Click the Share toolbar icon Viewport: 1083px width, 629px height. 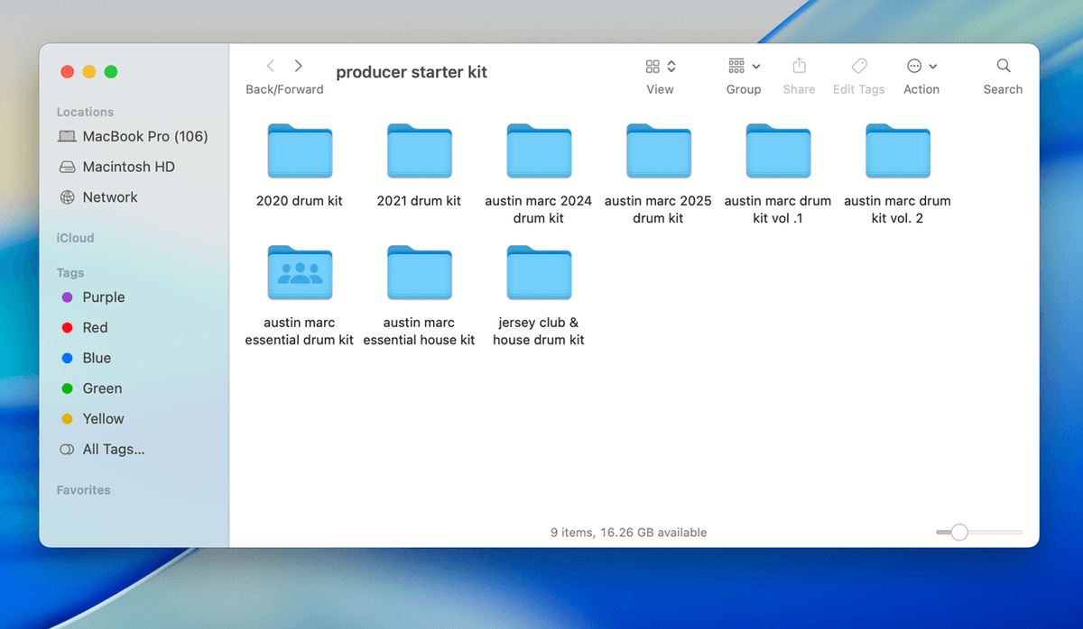pyautogui.click(x=799, y=66)
